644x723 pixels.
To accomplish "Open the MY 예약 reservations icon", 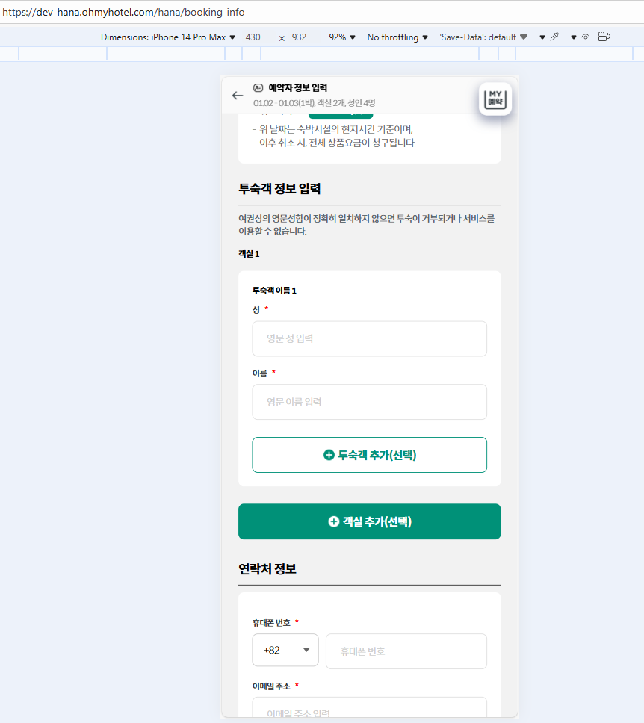I will pos(495,99).
